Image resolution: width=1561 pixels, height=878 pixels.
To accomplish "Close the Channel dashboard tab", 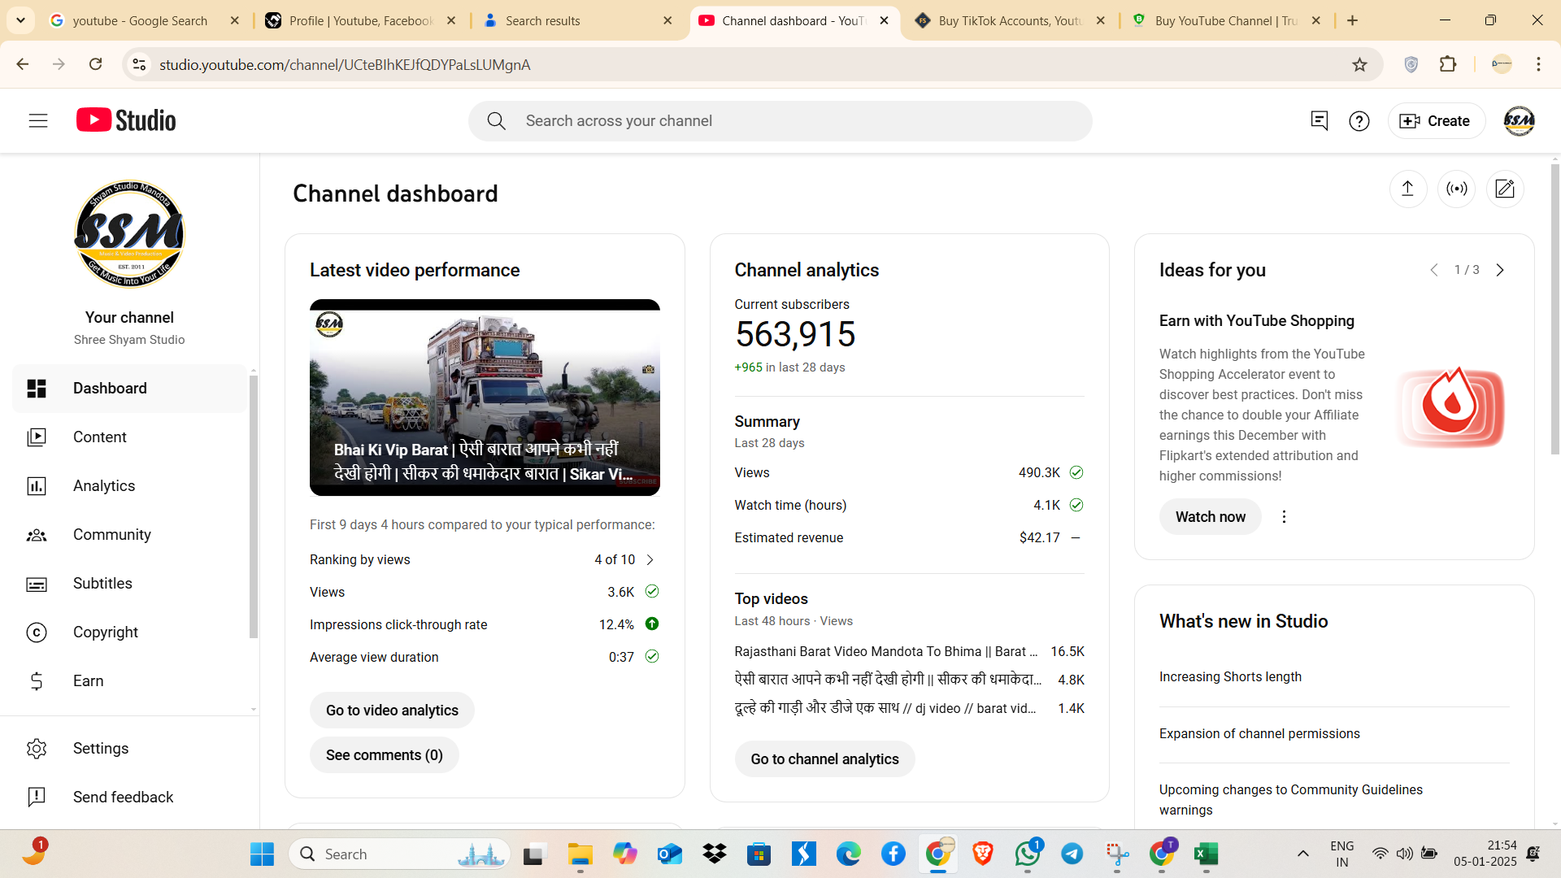I will pyautogui.click(x=885, y=21).
